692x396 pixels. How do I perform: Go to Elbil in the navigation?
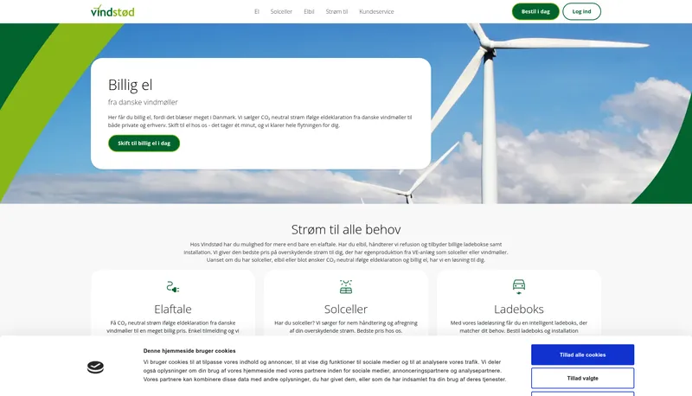point(310,12)
